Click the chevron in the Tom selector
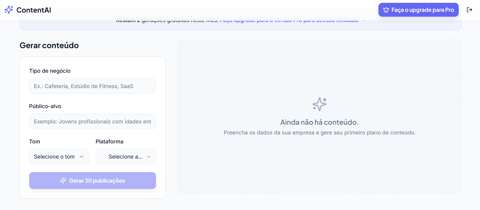 click(x=82, y=157)
